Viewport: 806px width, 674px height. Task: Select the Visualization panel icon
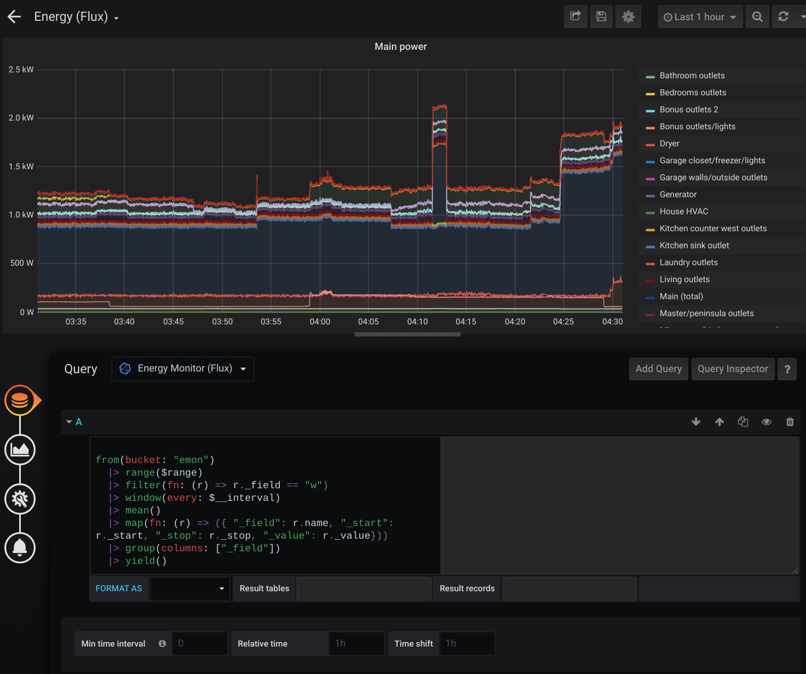point(20,450)
